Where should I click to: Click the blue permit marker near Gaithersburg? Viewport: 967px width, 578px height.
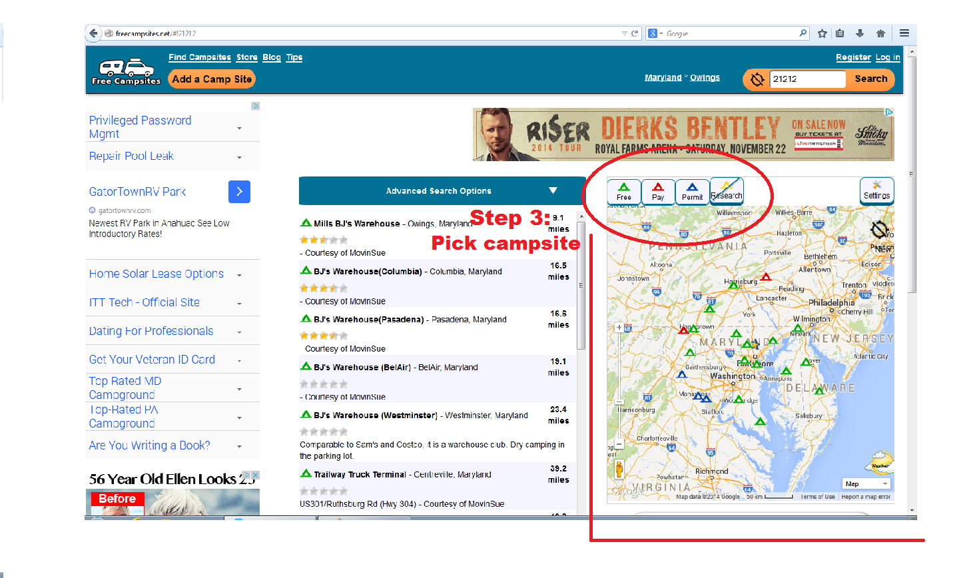pos(681,374)
